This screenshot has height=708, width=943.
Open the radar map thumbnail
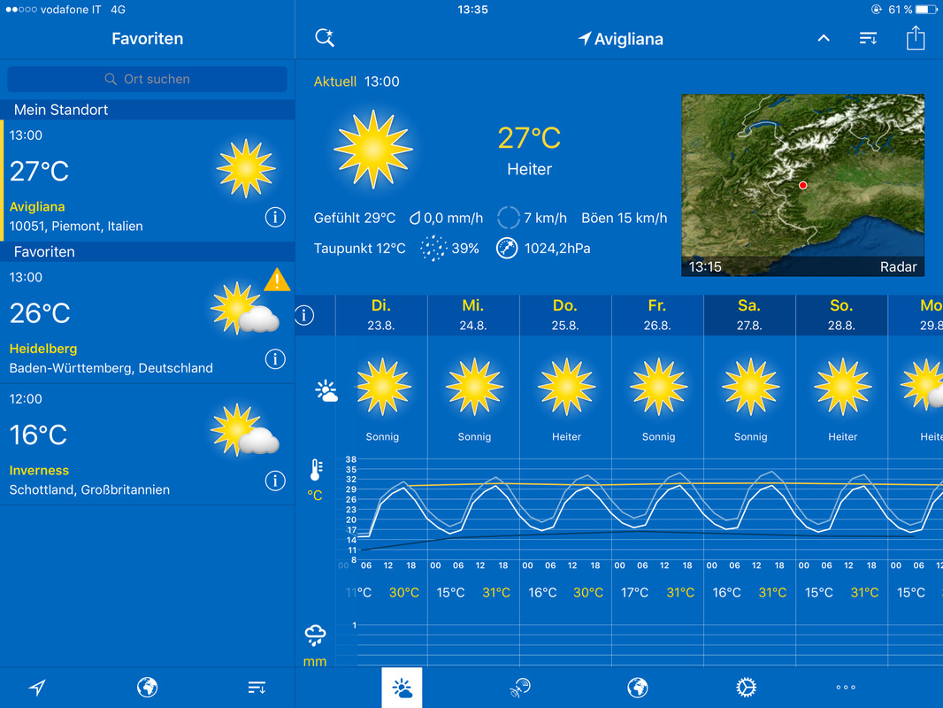(802, 185)
